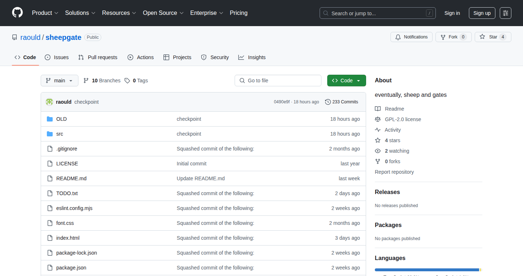
Task: Click the bell icon in Notifications
Action: point(398,37)
